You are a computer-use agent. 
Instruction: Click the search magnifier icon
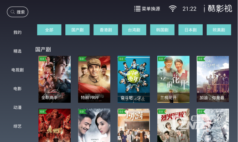13,12
